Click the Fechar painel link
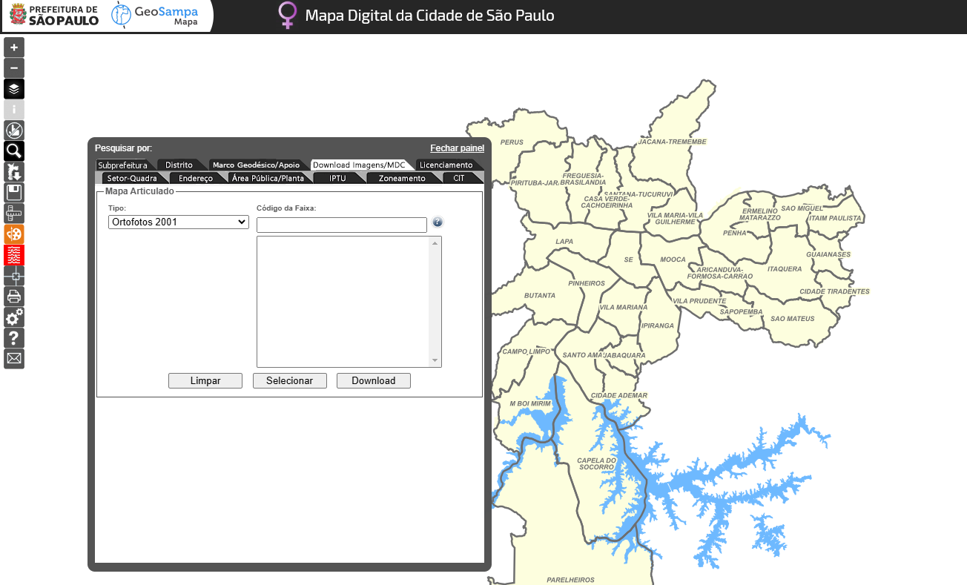 point(457,148)
